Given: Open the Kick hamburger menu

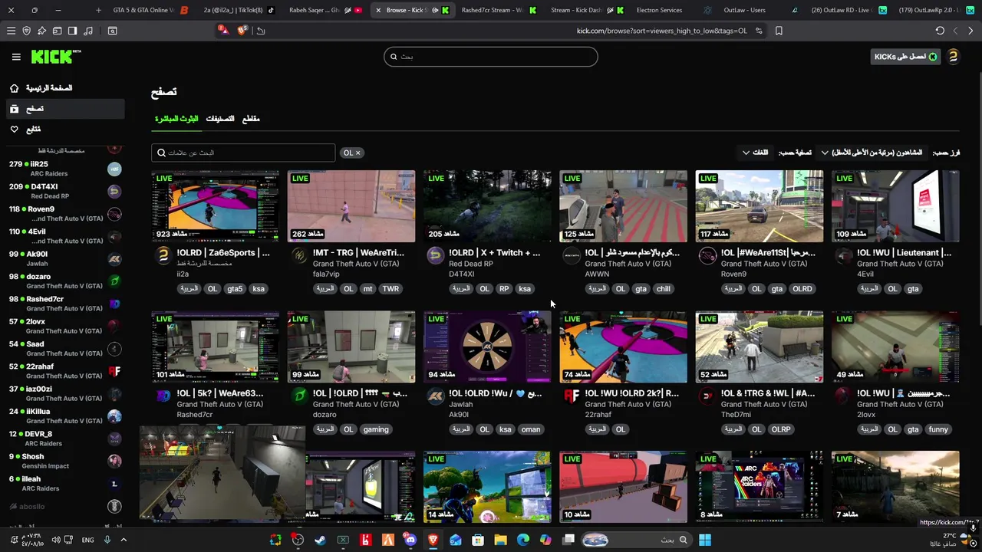Looking at the screenshot, I should [16, 57].
